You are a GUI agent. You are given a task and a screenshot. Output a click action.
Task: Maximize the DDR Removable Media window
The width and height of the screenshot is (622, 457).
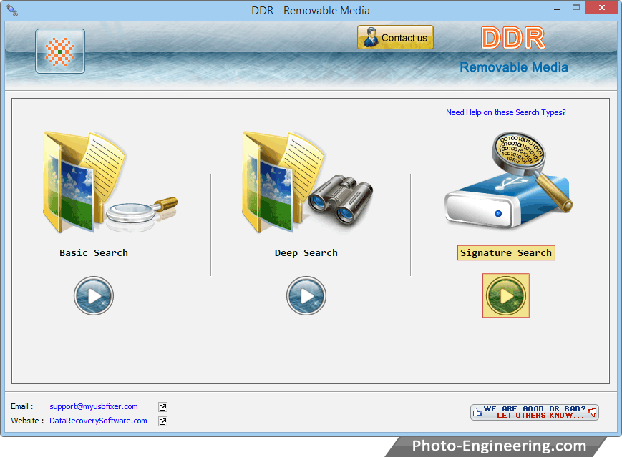coord(576,8)
